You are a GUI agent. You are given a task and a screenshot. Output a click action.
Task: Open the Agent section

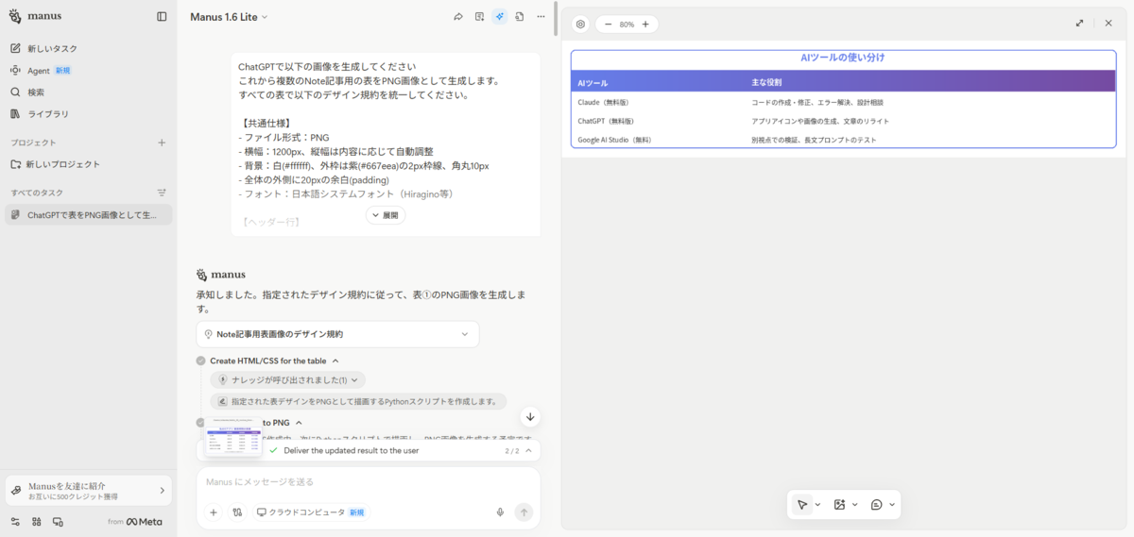39,70
